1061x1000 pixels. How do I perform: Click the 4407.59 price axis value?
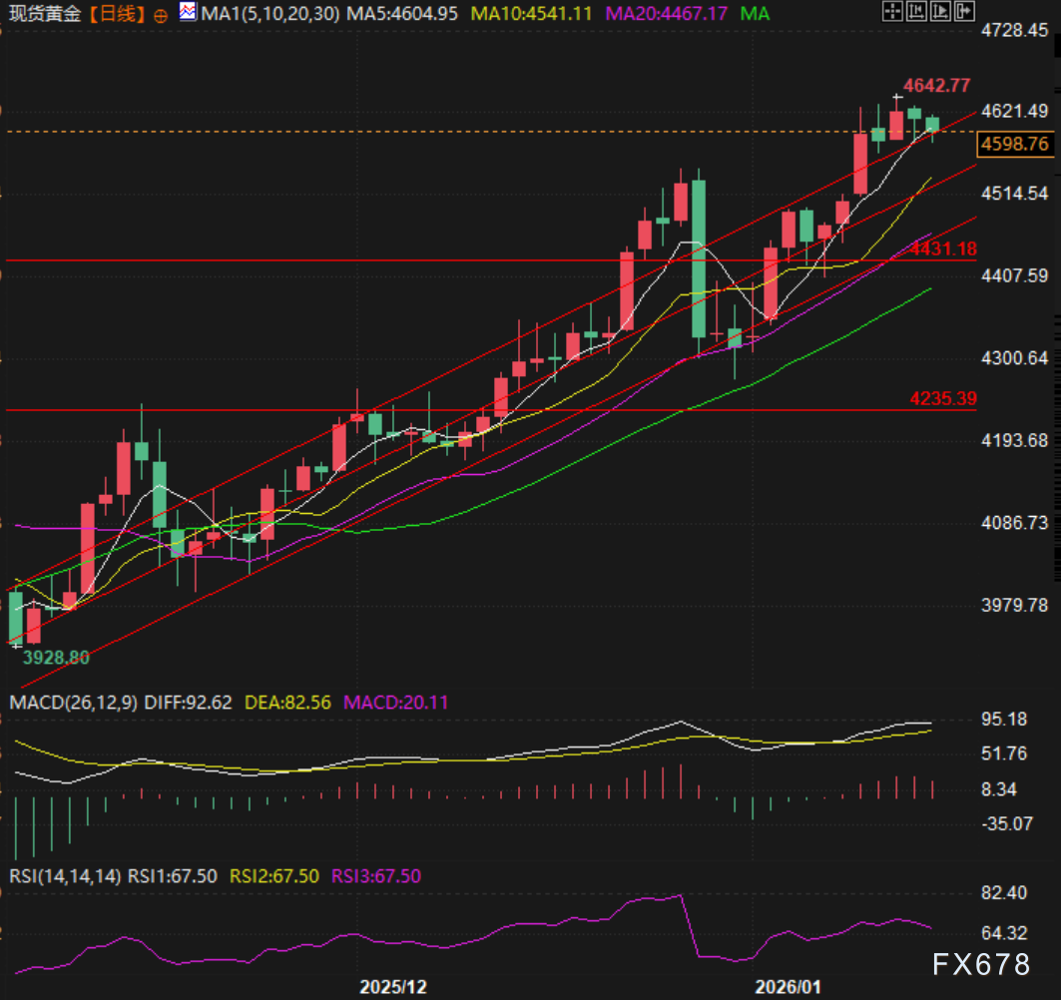click(x=1014, y=276)
